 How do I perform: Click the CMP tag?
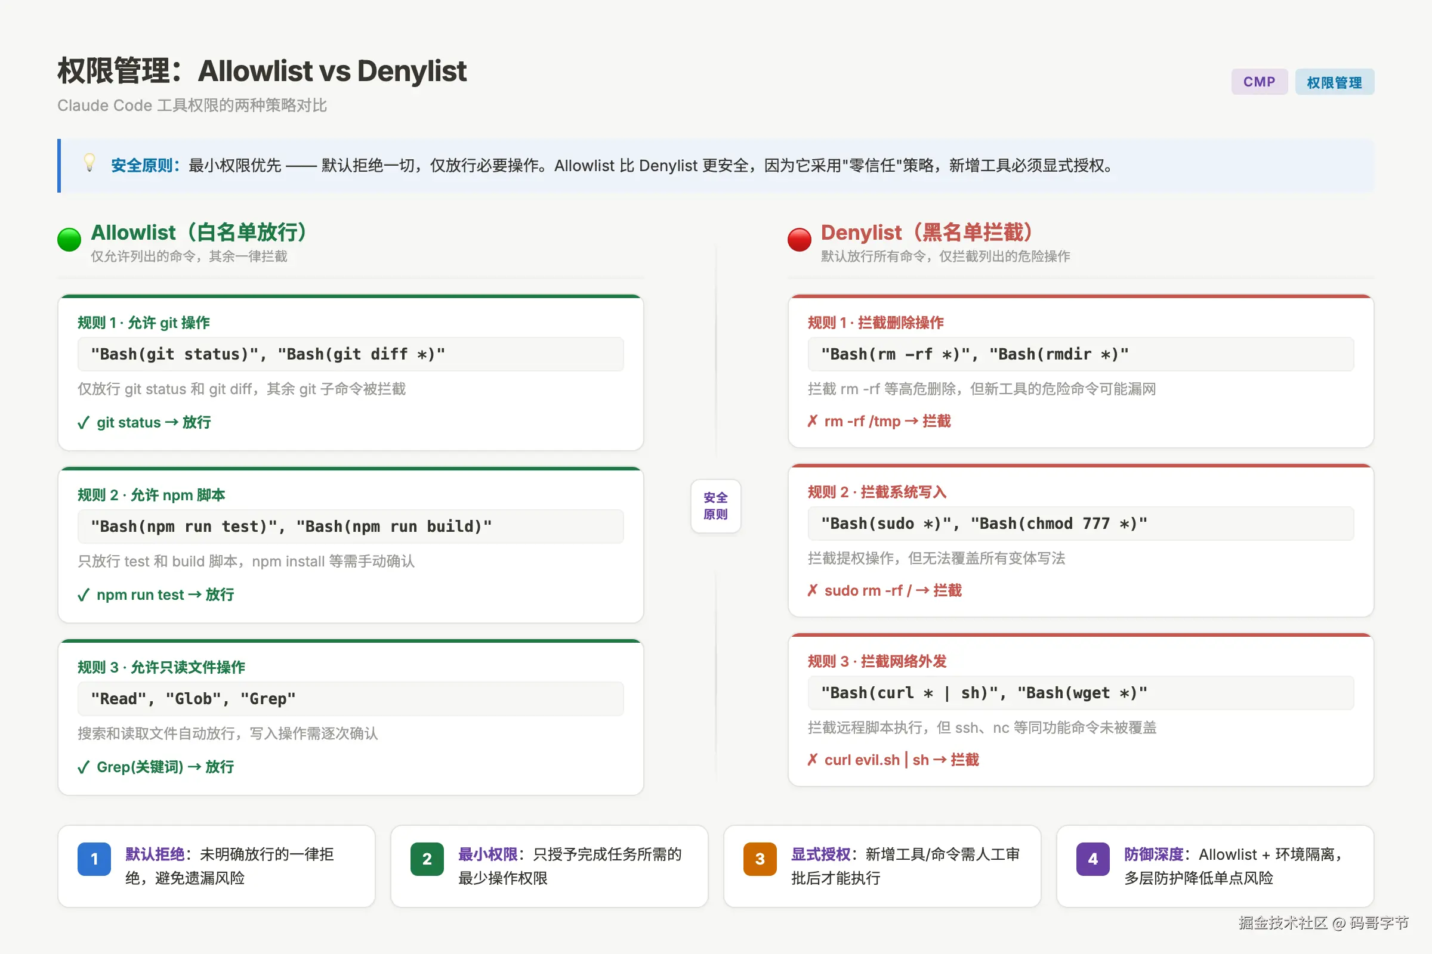pyautogui.click(x=1259, y=82)
